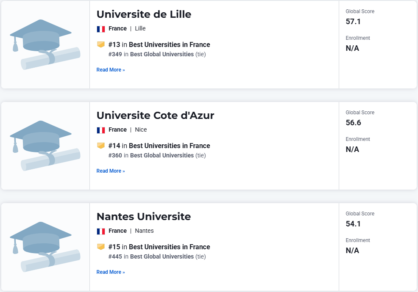Click the Global Score 54.1 value

point(353,224)
